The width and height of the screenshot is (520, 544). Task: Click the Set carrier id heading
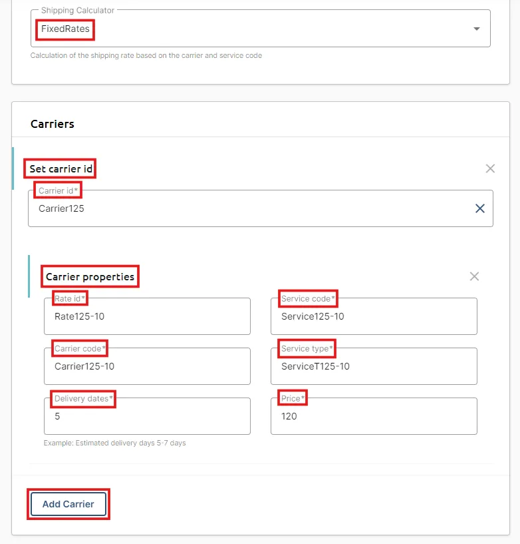point(61,169)
